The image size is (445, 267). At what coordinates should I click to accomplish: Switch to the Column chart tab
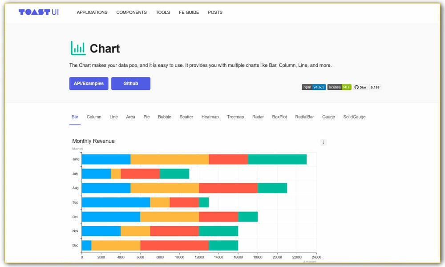94,117
